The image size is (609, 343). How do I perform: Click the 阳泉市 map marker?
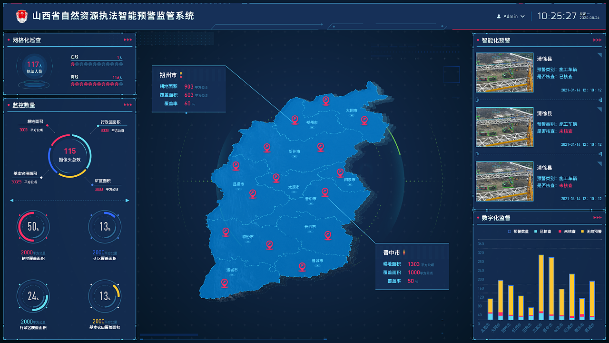(x=340, y=173)
